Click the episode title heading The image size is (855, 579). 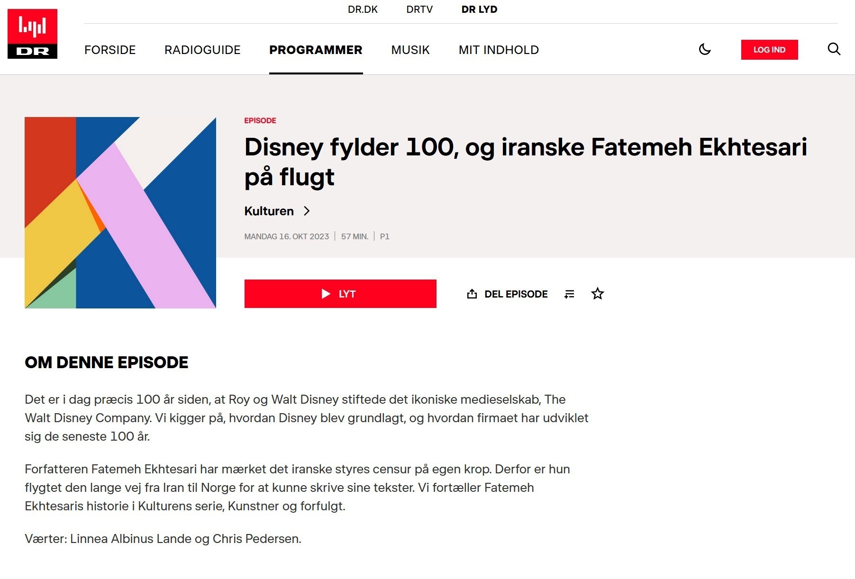pyautogui.click(x=525, y=162)
